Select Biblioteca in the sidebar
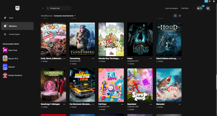 [x=12, y=26]
